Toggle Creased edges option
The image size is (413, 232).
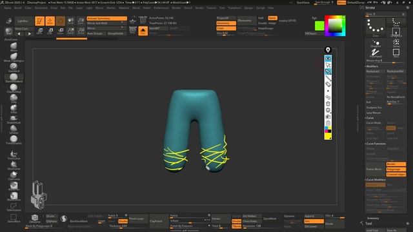coord(396,175)
